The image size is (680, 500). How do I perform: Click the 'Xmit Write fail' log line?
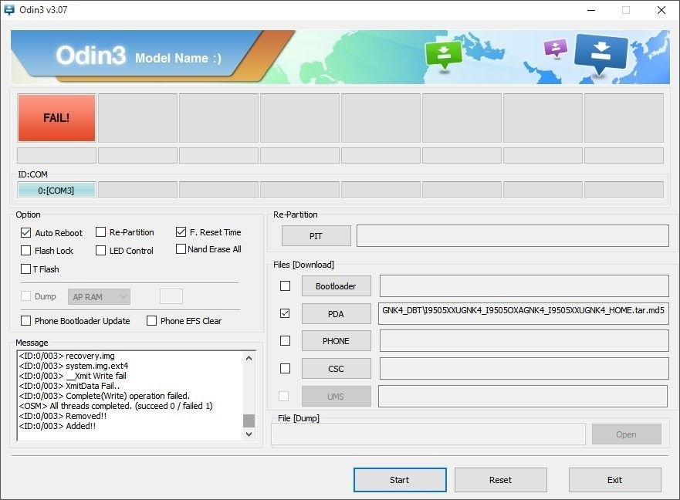click(73, 376)
